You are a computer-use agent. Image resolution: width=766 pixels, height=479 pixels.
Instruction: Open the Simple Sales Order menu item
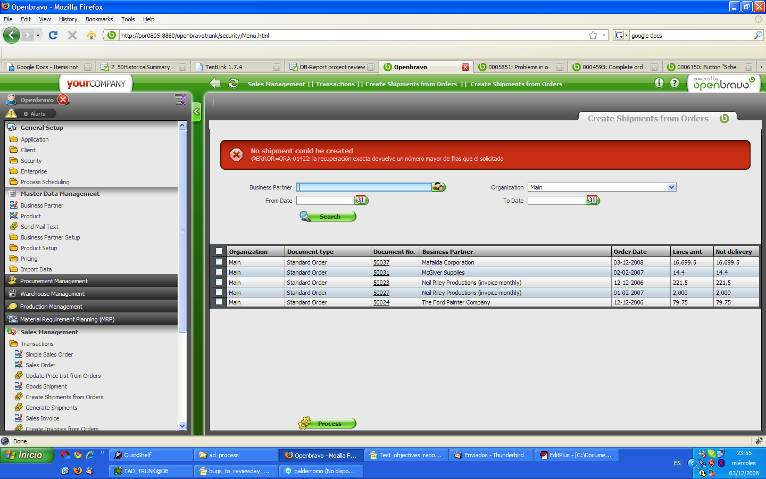[49, 354]
